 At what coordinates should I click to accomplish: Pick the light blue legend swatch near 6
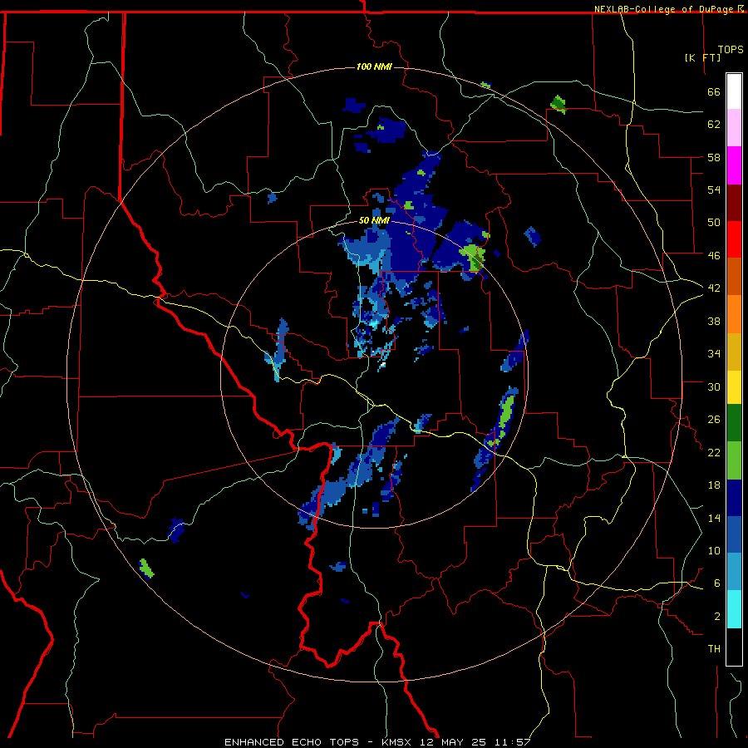[x=734, y=572]
